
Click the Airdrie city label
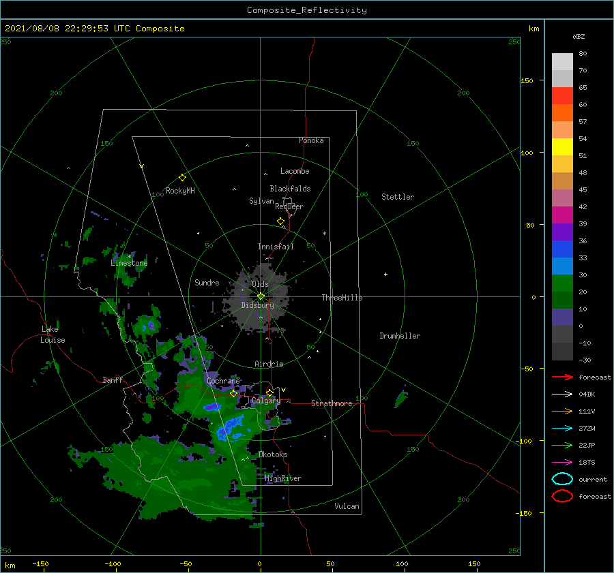269,364
